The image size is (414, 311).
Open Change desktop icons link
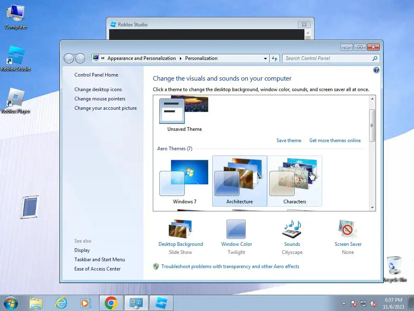pyautogui.click(x=98, y=89)
